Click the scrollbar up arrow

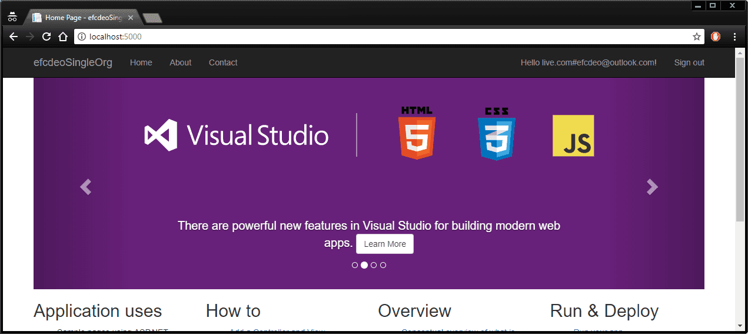tap(740, 52)
